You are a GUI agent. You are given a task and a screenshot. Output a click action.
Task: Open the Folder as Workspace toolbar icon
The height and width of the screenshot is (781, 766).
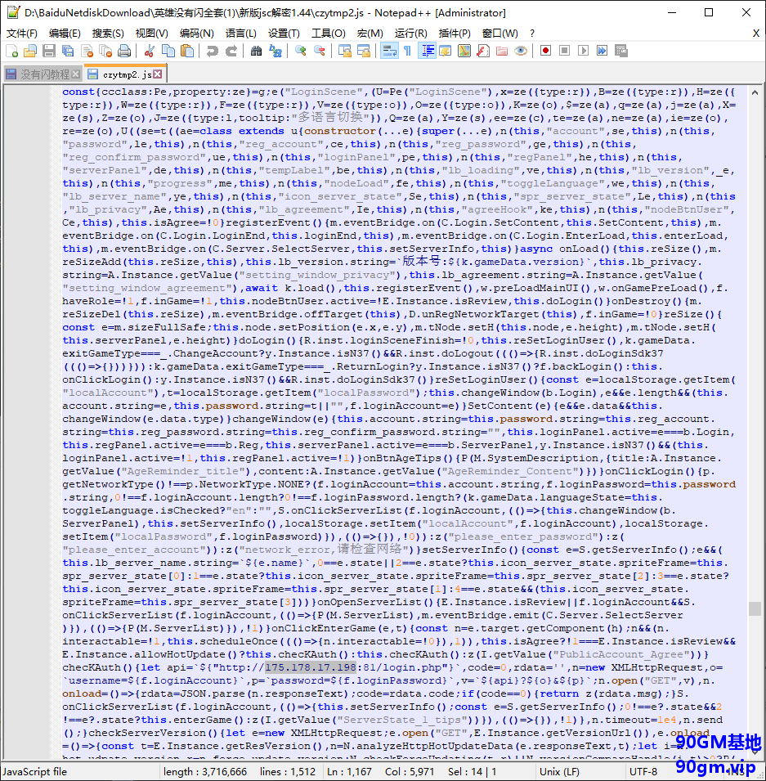[x=502, y=51]
